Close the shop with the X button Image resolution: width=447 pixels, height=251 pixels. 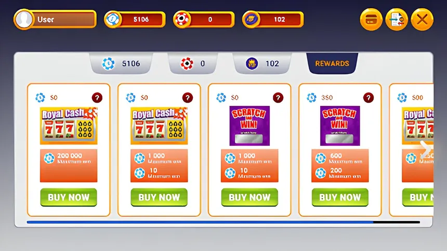[x=422, y=19]
